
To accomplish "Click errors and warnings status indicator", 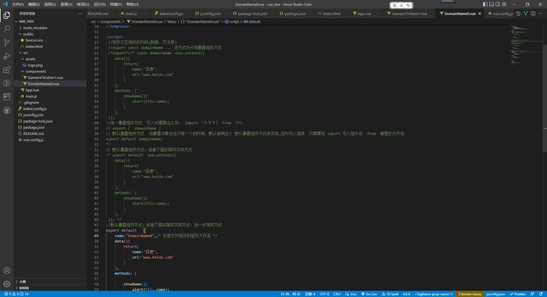I will coord(17,294).
